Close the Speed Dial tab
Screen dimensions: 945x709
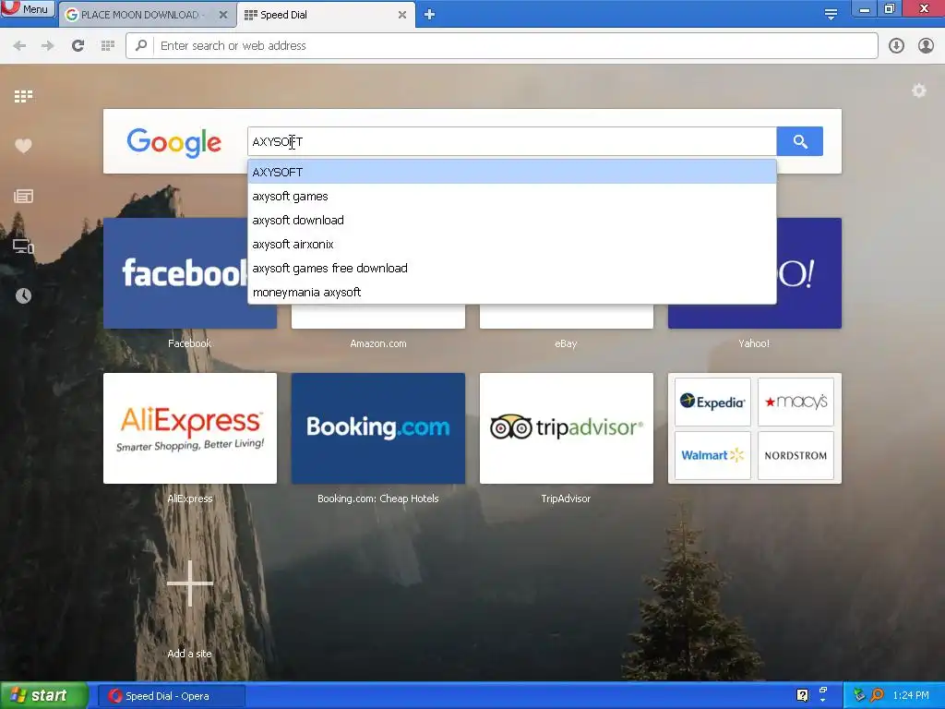click(x=402, y=15)
